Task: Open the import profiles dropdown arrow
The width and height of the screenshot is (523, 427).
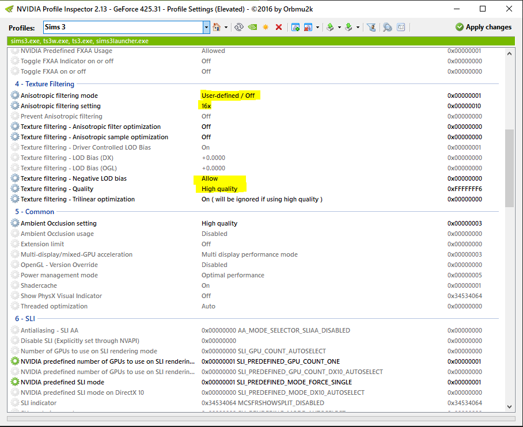Action: [358, 27]
